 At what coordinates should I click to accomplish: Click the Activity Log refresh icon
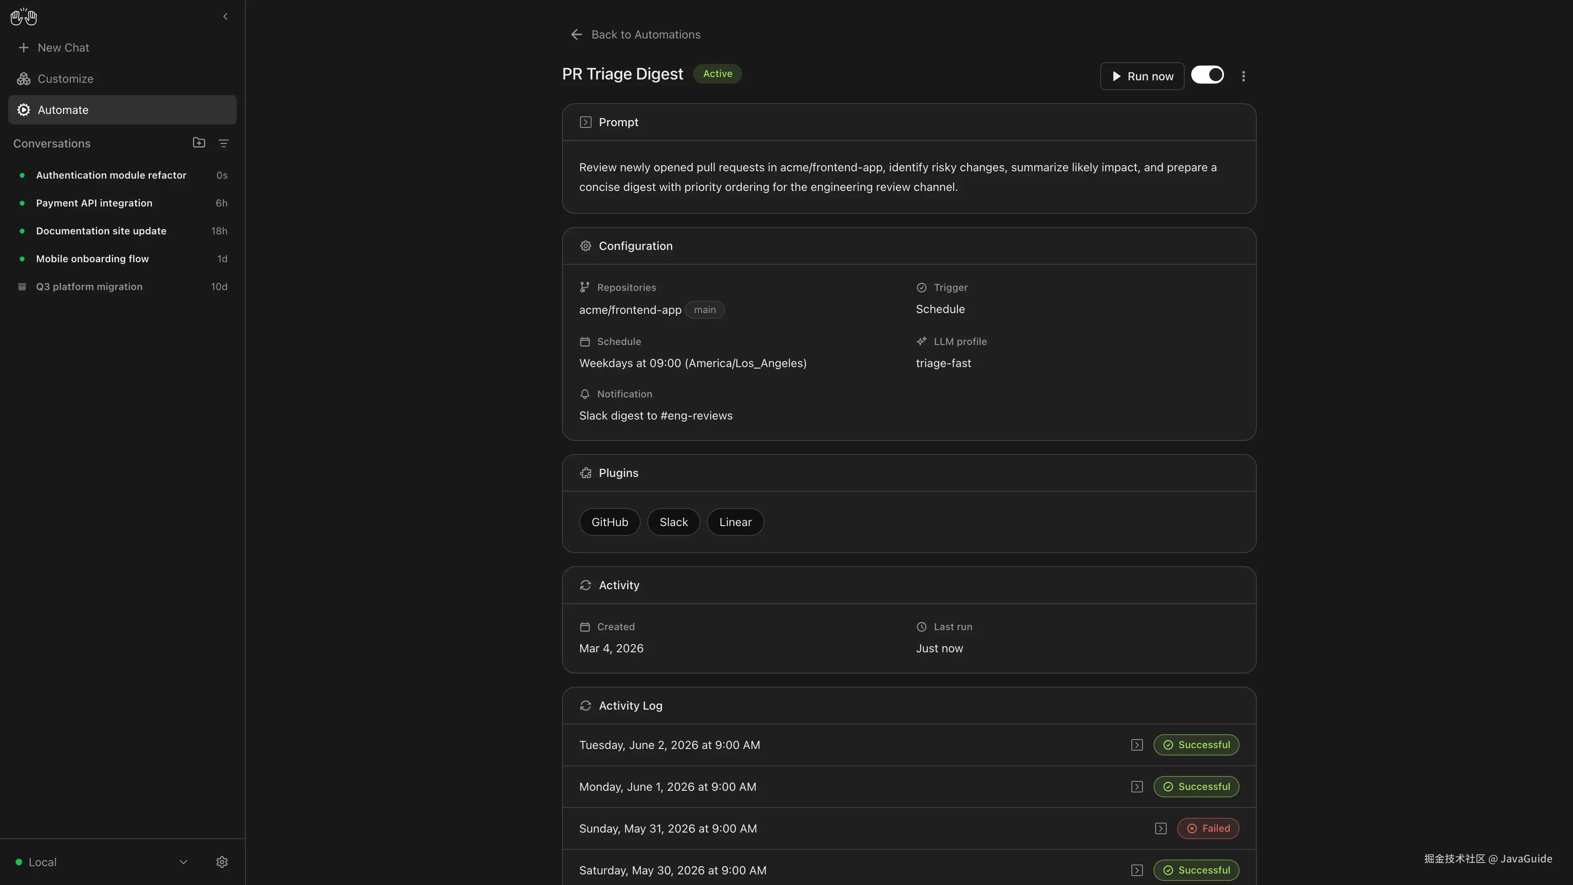[586, 706]
